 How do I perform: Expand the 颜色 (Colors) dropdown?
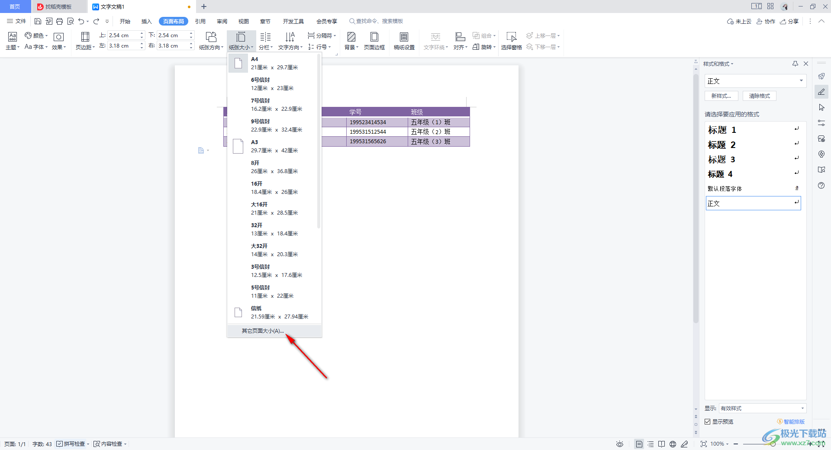point(36,35)
